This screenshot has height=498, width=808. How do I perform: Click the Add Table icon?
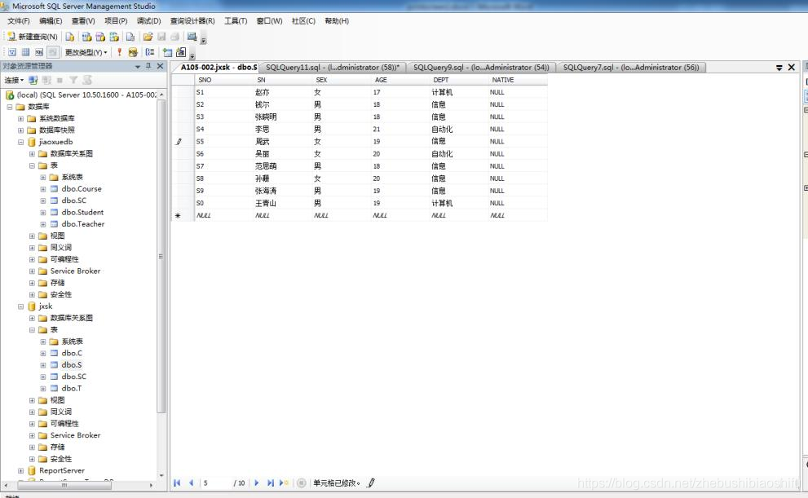tap(167, 52)
